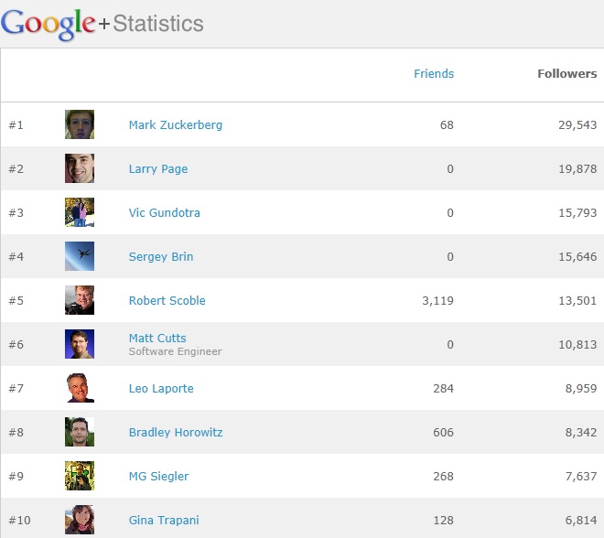The height and width of the screenshot is (538, 604).
Task: Click Larry Page's profile photo
Action: coord(80,168)
